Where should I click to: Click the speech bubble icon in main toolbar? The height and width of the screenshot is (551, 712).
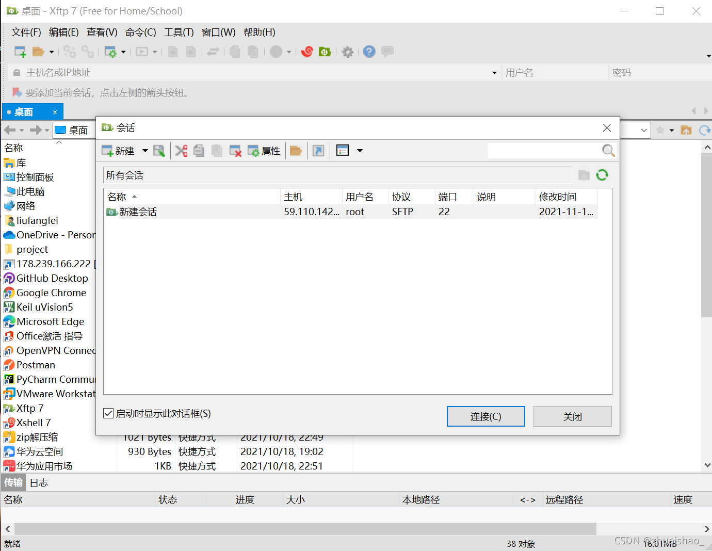coord(387,52)
